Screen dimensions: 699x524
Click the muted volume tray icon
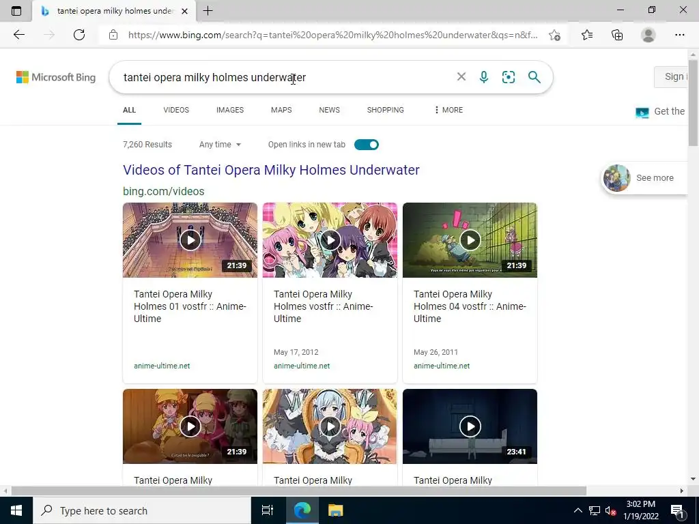(x=610, y=510)
